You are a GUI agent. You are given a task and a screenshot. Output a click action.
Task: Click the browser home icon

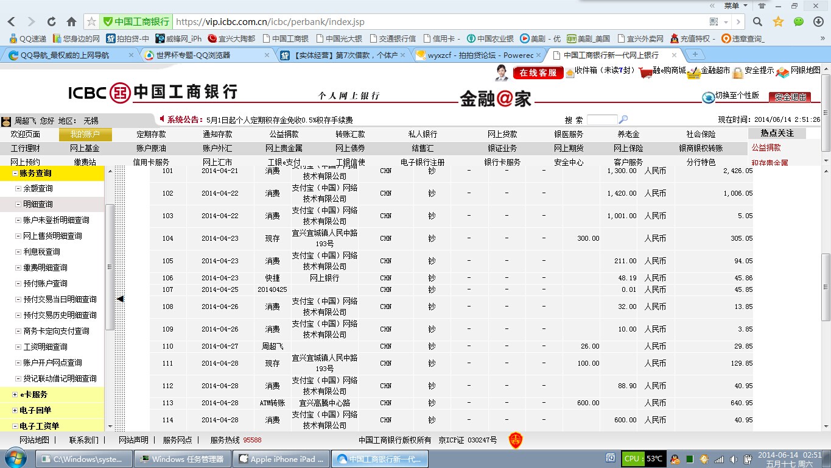[x=71, y=22]
